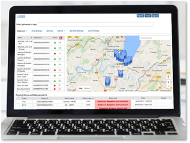Viewport: 190px width, 143px height.
Task: Click the Traces button
Action: (147, 16)
